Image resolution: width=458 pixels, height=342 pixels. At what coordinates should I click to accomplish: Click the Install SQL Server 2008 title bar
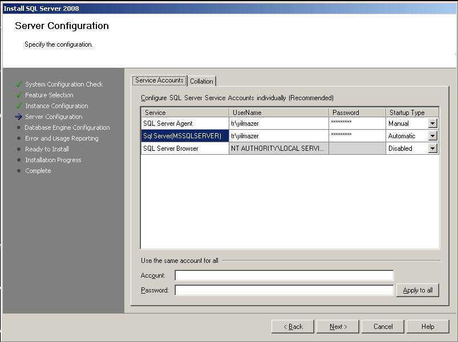pos(229,9)
